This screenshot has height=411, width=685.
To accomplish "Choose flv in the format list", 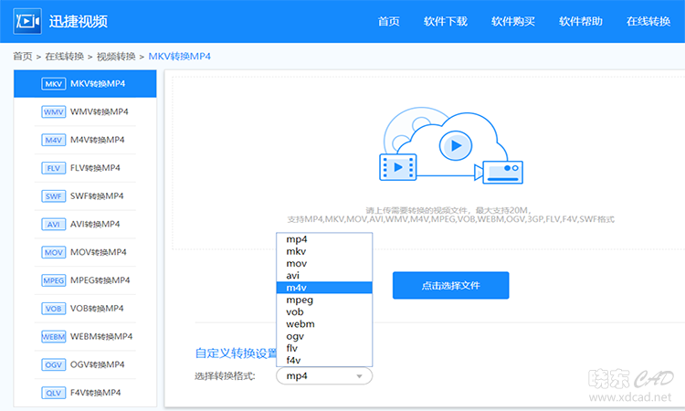I will (324, 349).
